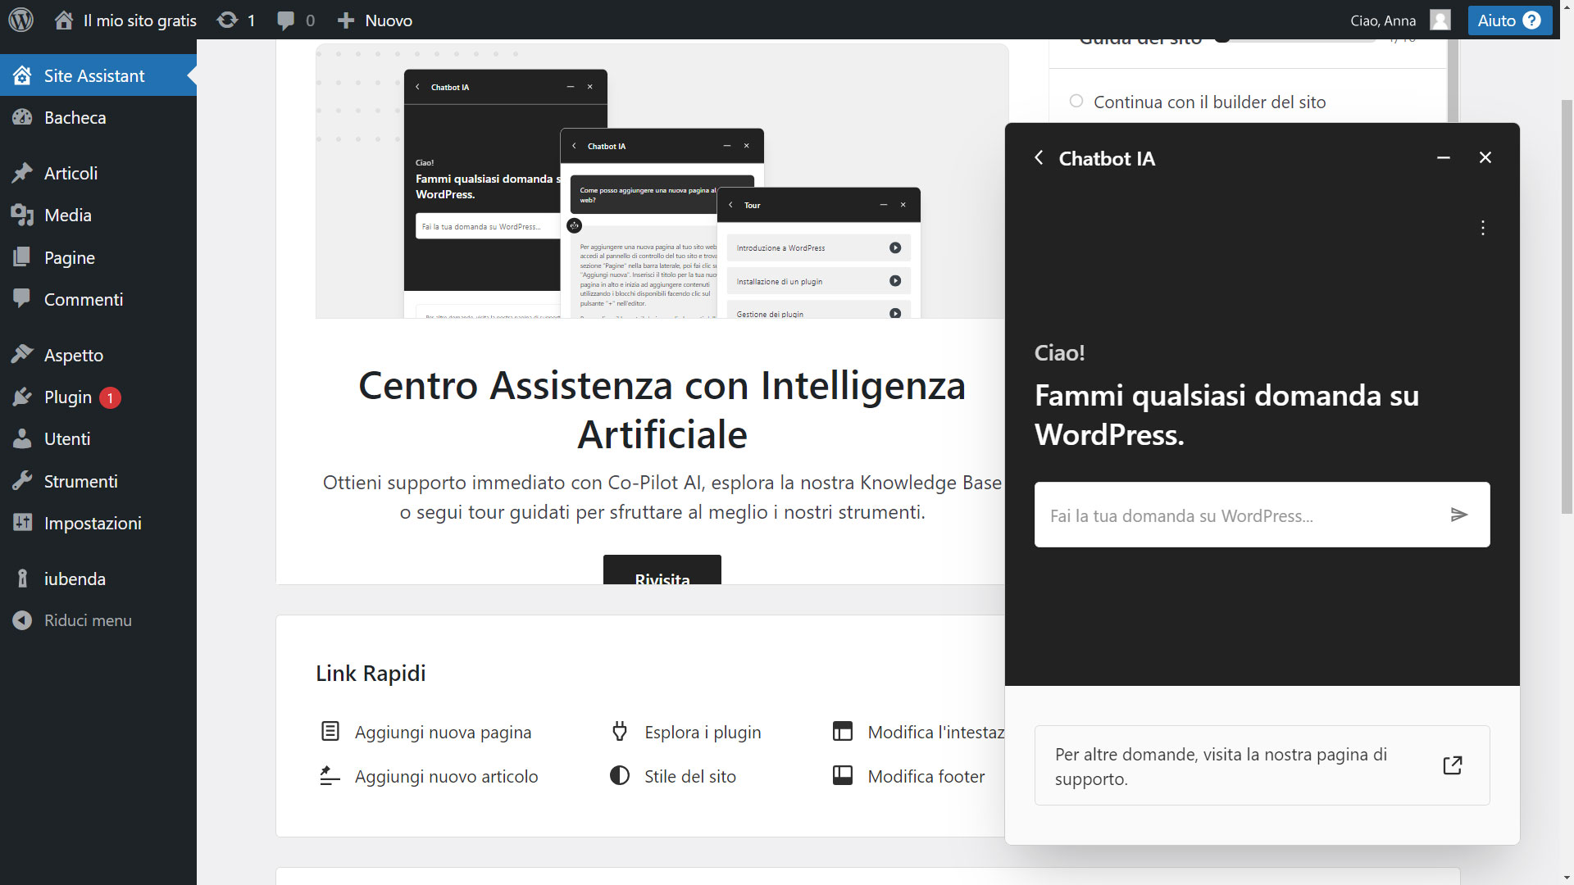Click the Esplora i plugin plug icon
Screen dimensions: 1574x885
click(620, 731)
